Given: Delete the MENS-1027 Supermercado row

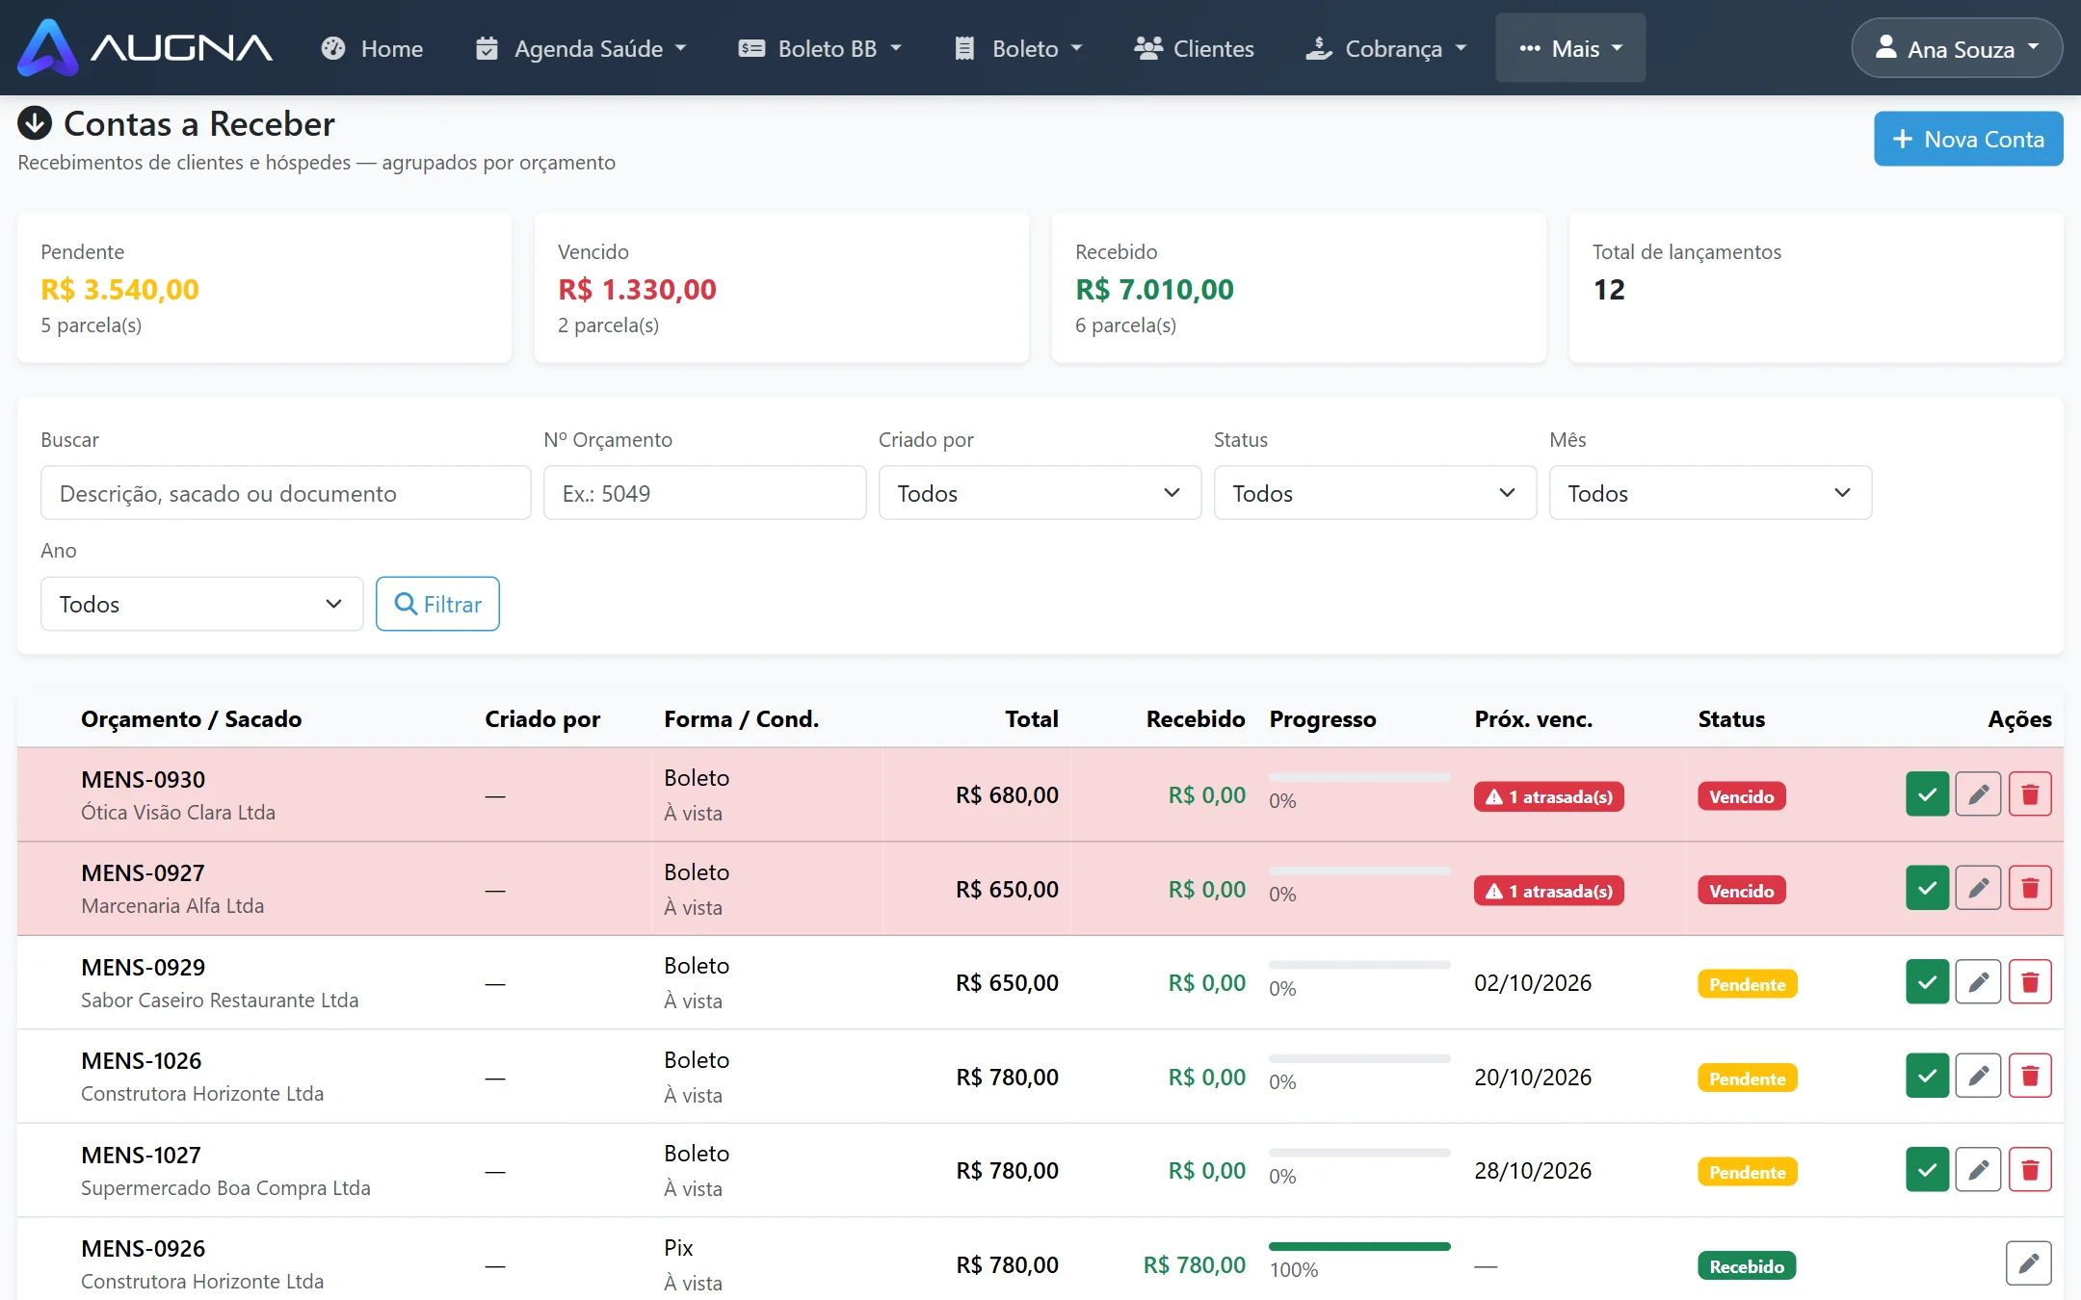Looking at the screenshot, I should point(2029,1170).
